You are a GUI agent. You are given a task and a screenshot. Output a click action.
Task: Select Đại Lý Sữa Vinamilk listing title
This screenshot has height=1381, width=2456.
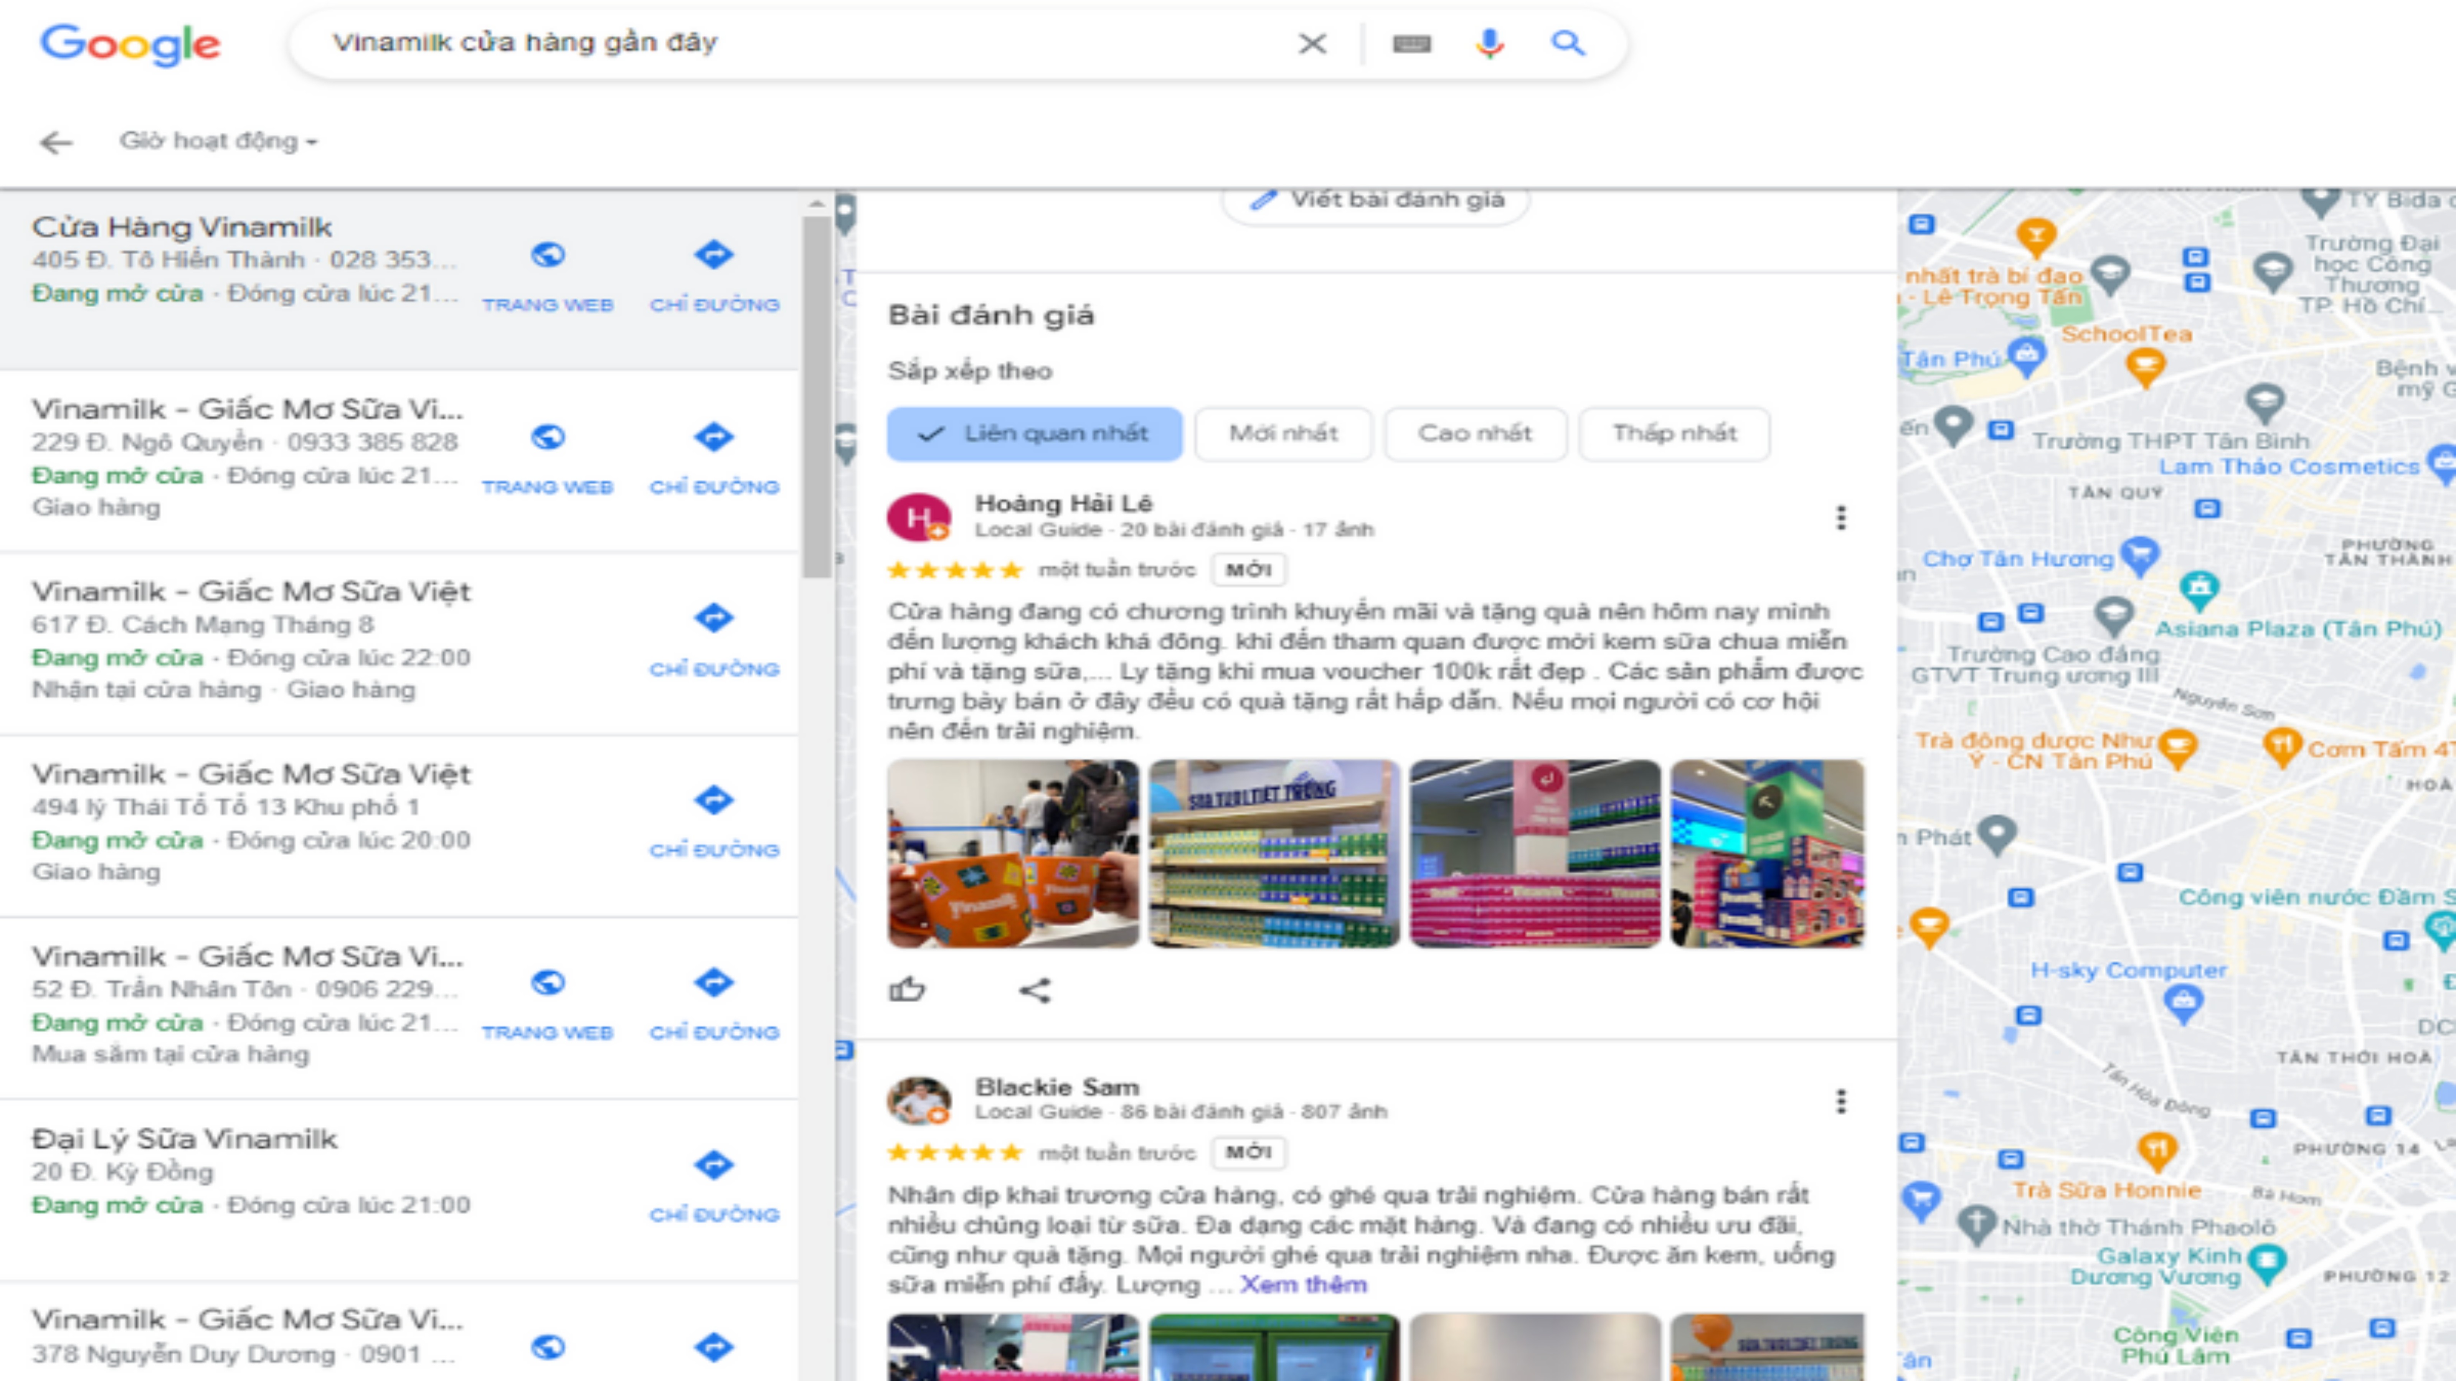click(185, 1139)
